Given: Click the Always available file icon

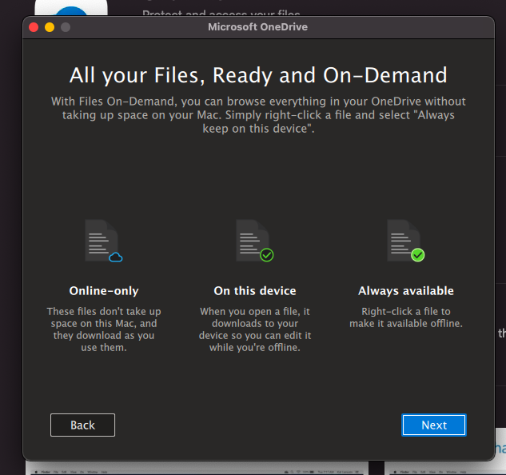Looking at the screenshot, I should click(x=404, y=241).
